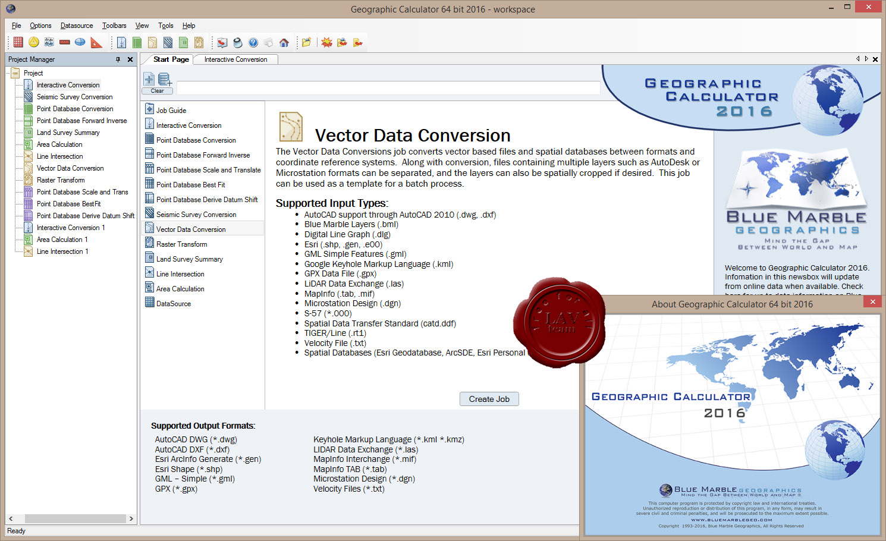Image resolution: width=886 pixels, height=541 pixels.
Task: Pin the Project Manager panel
Action: [x=118, y=59]
